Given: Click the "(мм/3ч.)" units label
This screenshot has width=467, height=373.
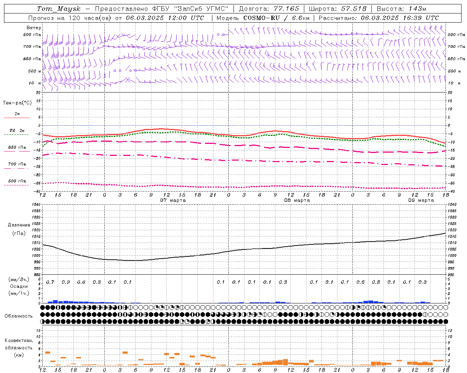Looking at the screenshot, I should point(19,280).
